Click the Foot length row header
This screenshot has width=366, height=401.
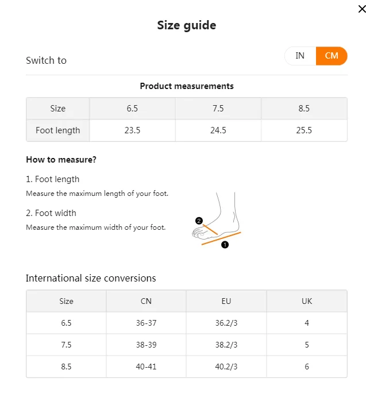[58, 130]
